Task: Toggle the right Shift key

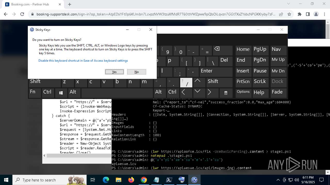Action: [219, 82]
